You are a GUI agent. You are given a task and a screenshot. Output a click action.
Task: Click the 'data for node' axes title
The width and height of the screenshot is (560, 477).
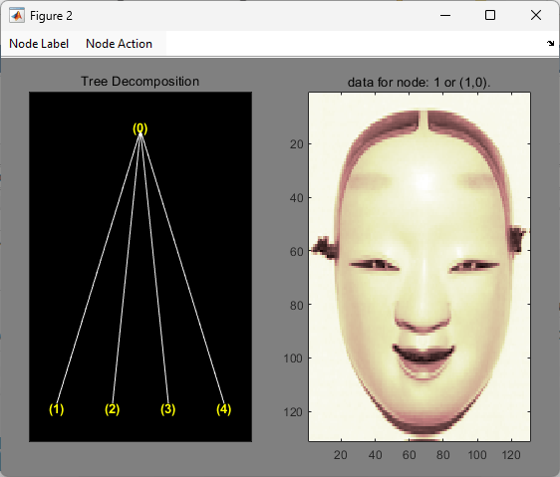tap(419, 83)
